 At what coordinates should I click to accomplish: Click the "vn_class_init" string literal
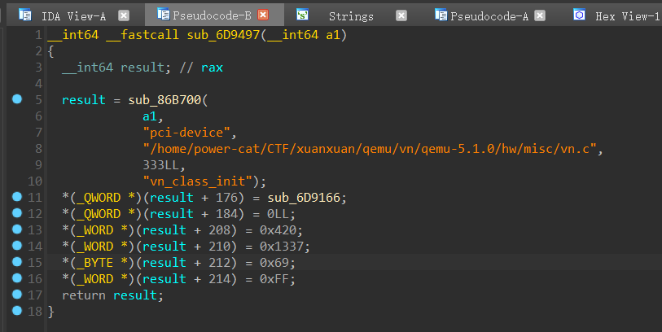198,181
